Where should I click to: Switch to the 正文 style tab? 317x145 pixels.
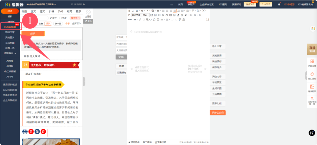[33, 11]
